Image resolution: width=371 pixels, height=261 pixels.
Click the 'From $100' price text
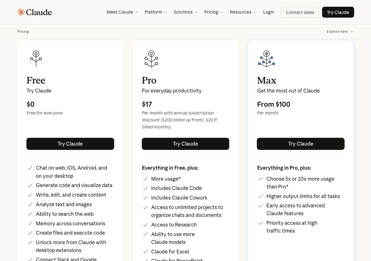[x=274, y=104]
